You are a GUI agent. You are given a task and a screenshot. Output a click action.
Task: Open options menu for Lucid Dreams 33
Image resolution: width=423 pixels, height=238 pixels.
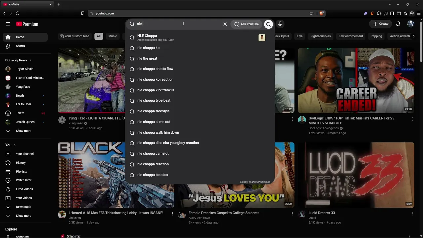click(412, 214)
